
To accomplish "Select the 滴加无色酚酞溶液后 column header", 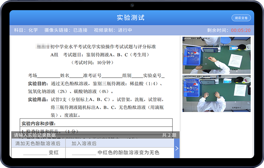I will [x=39, y=143].
